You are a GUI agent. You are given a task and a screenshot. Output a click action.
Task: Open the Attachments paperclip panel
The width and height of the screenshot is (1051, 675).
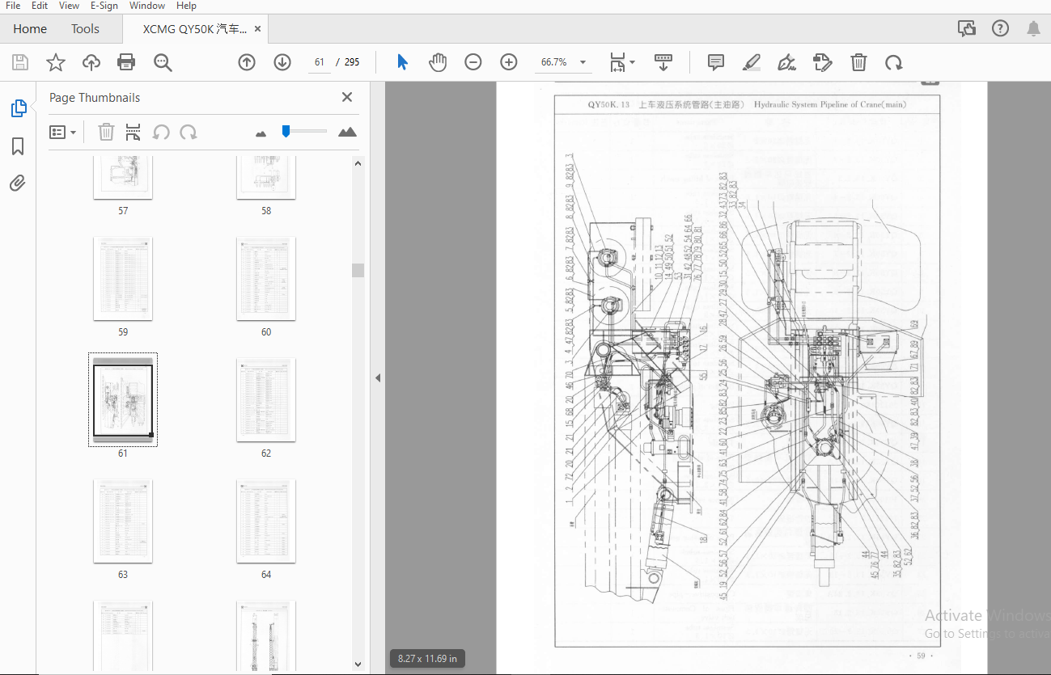[x=18, y=184]
